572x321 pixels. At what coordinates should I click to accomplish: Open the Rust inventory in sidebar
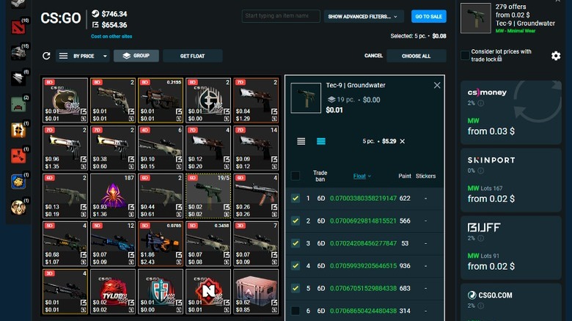click(x=18, y=156)
